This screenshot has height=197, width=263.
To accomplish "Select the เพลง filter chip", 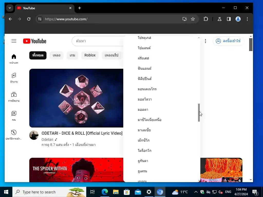I will [57, 55].
